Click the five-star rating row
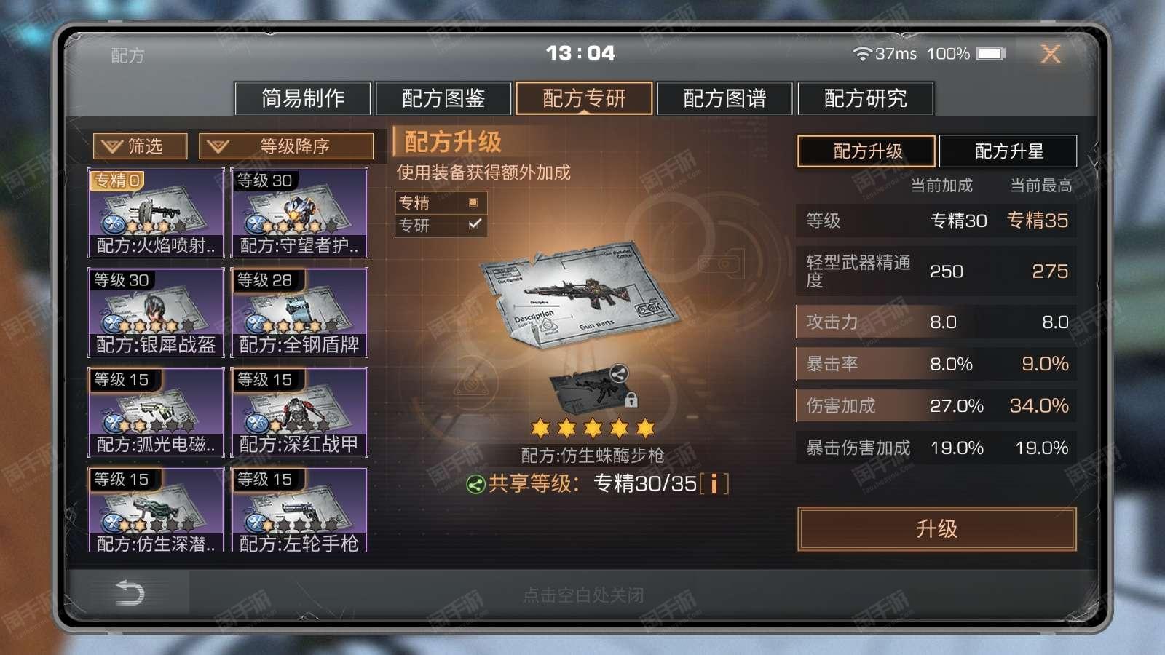 coord(593,428)
